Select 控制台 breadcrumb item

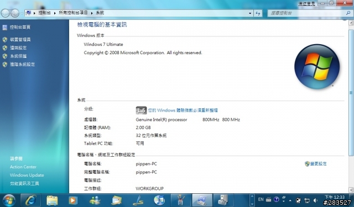[x=44, y=13]
